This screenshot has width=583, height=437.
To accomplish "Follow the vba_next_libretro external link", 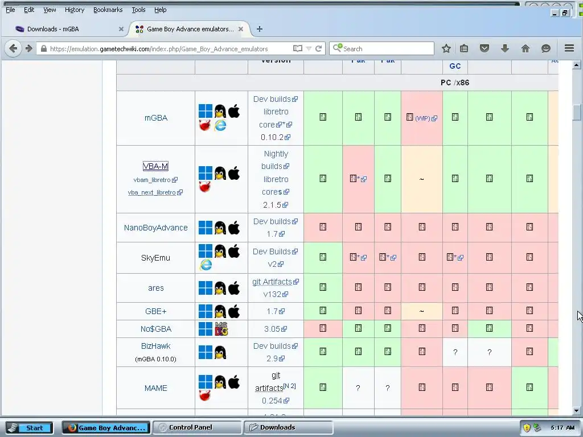I will [155, 192].
